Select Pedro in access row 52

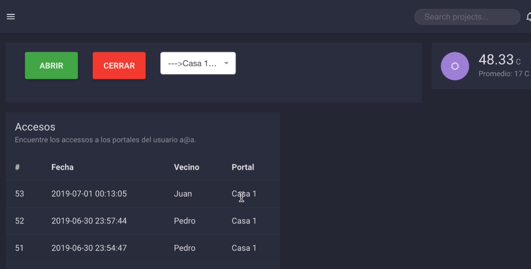(x=184, y=221)
